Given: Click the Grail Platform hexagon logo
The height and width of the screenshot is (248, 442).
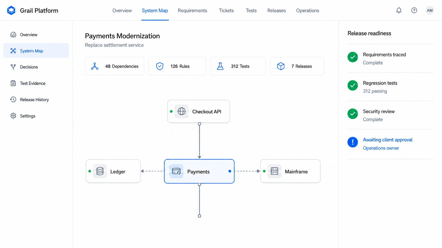Looking at the screenshot, I should coord(11,11).
